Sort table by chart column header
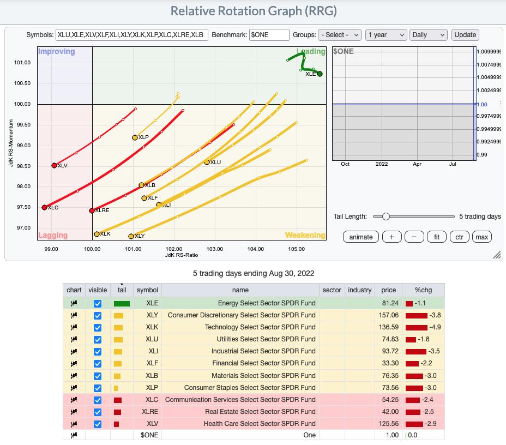Screen dimensions: 506x445 [x=74, y=290]
